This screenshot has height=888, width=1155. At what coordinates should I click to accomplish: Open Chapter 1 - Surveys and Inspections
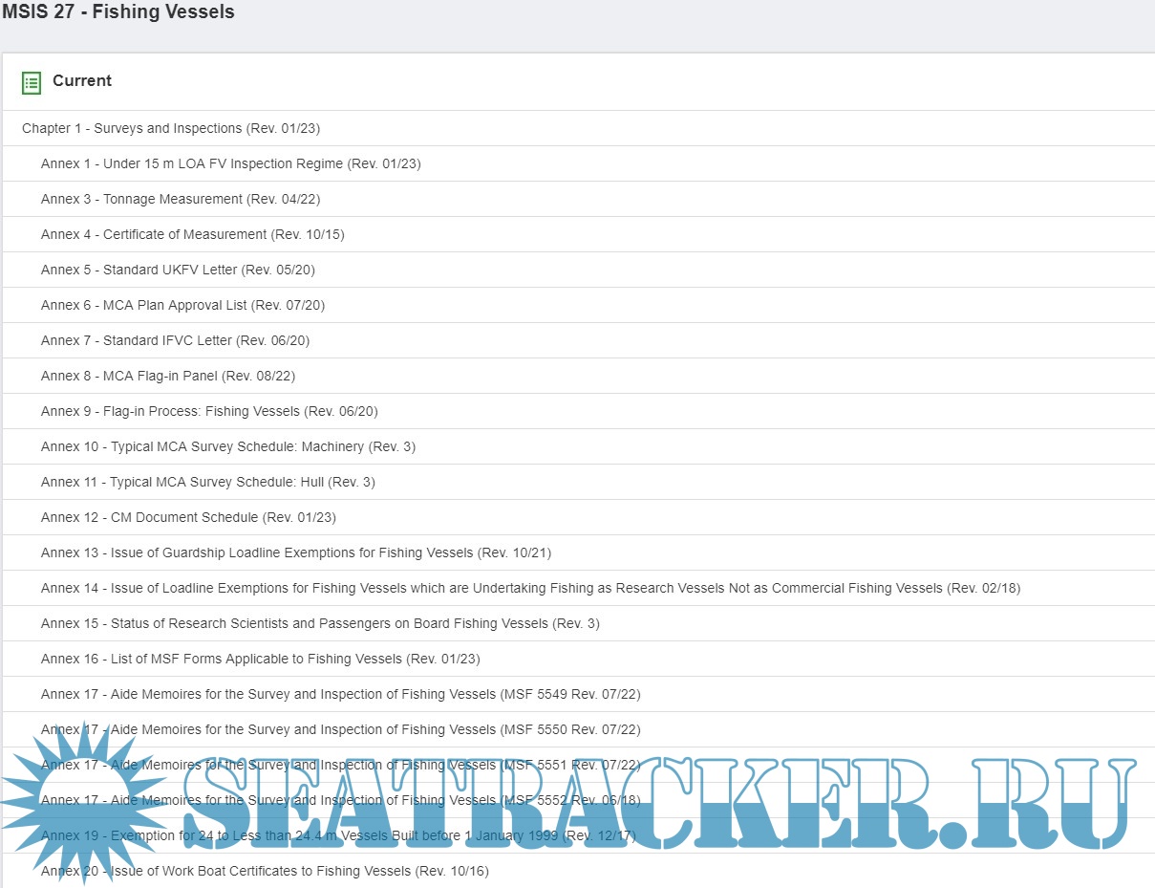pos(170,128)
